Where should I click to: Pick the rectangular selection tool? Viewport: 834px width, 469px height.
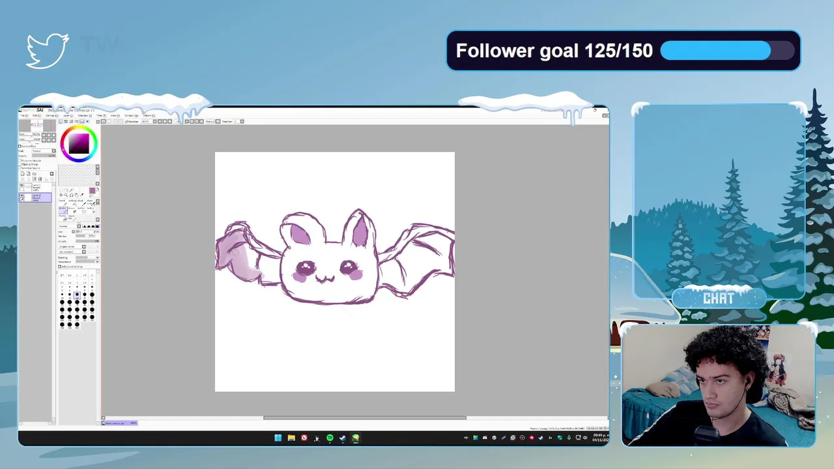point(61,190)
